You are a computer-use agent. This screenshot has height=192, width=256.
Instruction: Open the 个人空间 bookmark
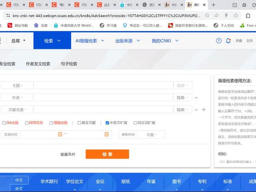(x=224, y=26)
